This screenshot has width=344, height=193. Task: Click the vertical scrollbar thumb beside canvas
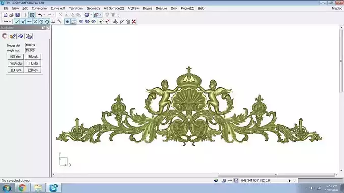click(341, 61)
